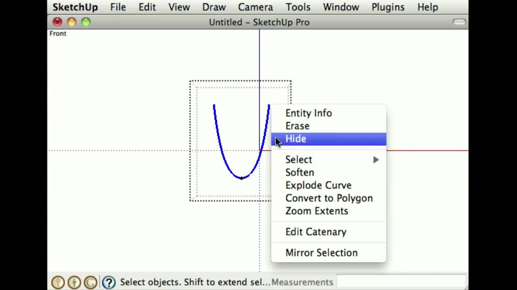The width and height of the screenshot is (517, 290).
Task: Click Erase in the context menu
Action: (x=297, y=126)
